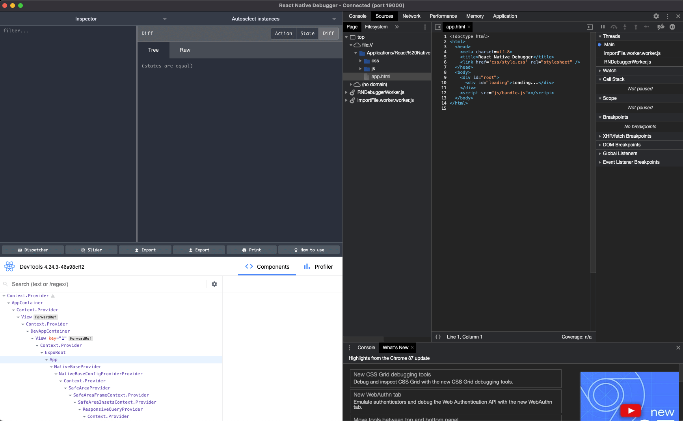Open the Memory tab
The height and width of the screenshot is (421, 683).
[x=475, y=16]
